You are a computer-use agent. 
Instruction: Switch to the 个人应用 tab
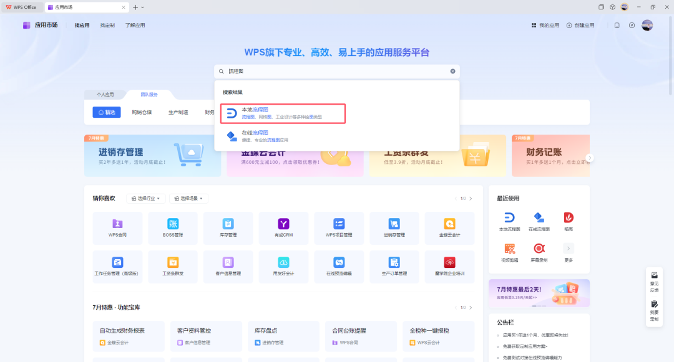coord(105,94)
